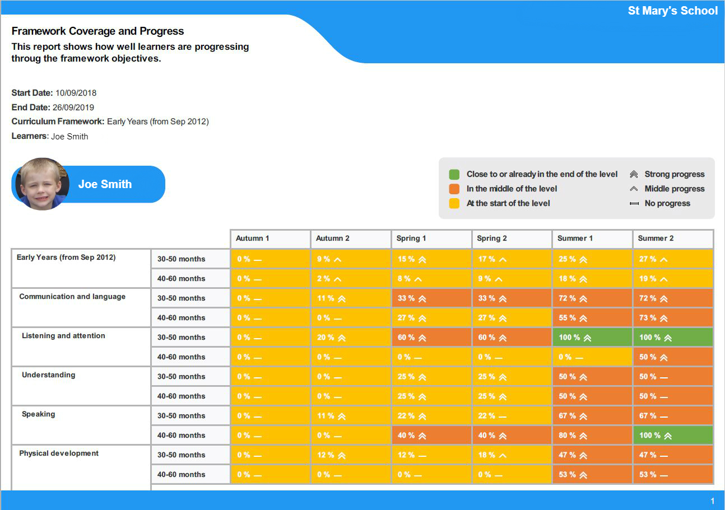Image resolution: width=725 pixels, height=510 pixels.
Task: Select the Autumn 2 column header
Action: click(x=351, y=238)
